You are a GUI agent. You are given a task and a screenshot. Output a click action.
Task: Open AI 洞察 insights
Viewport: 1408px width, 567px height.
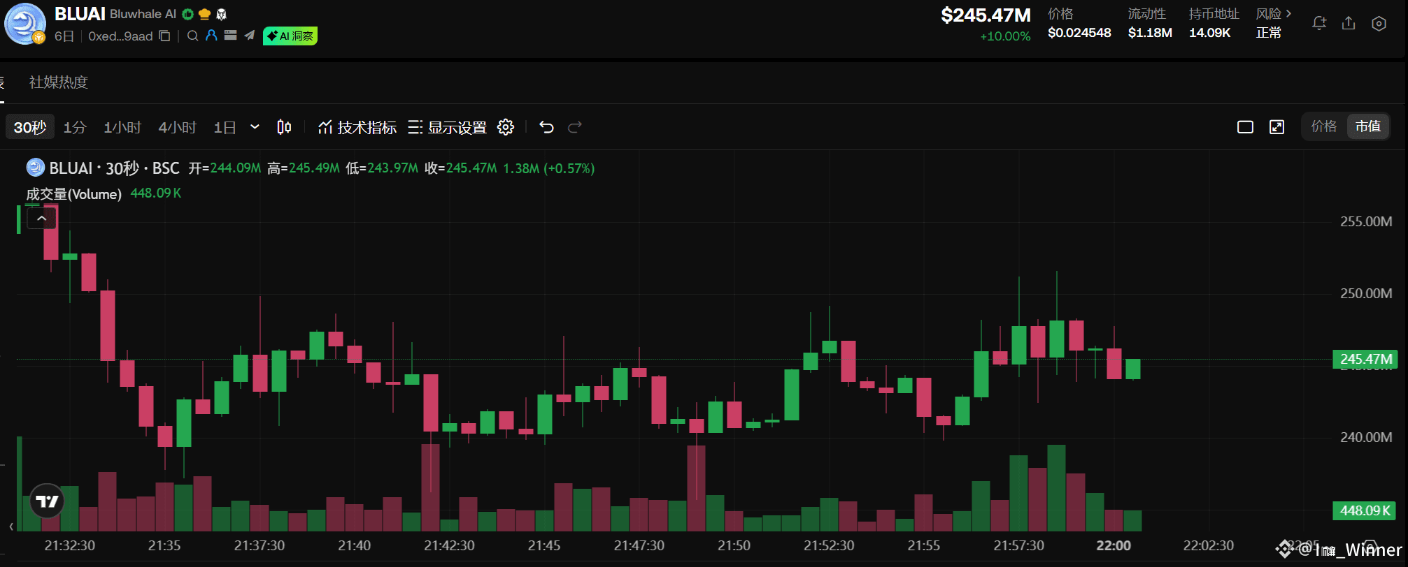pos(290,36)
